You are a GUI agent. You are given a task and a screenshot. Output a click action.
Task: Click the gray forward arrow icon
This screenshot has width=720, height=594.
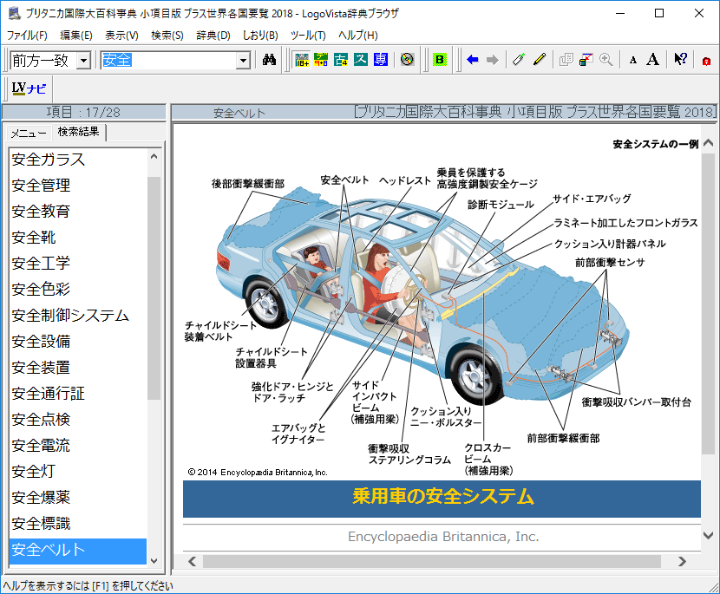(x=492, y=60)
